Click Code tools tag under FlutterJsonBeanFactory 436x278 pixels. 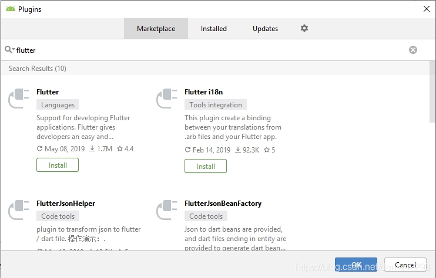point(206,216)
